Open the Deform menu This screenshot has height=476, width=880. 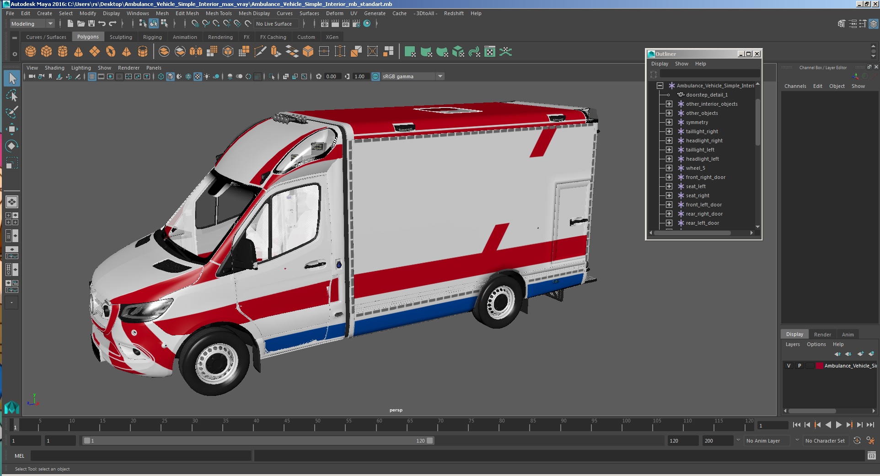click(334, 13)
